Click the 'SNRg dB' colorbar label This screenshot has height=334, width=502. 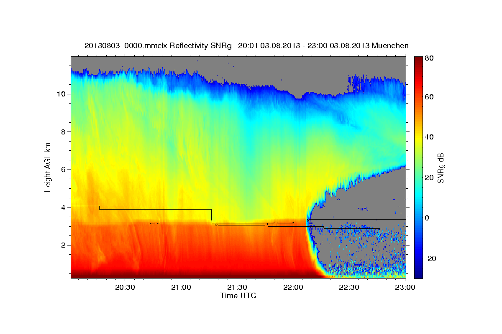(441, 168)
